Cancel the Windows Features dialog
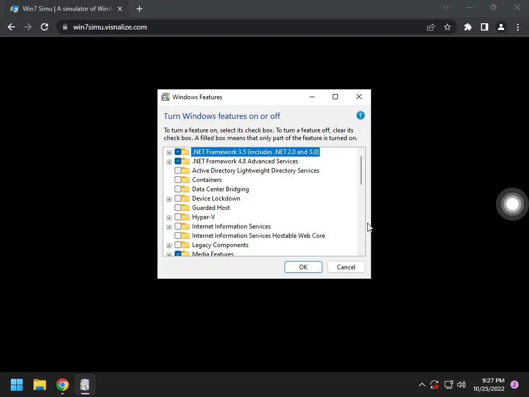This screenshot has width=529, height=397. (x=346, y=267)
